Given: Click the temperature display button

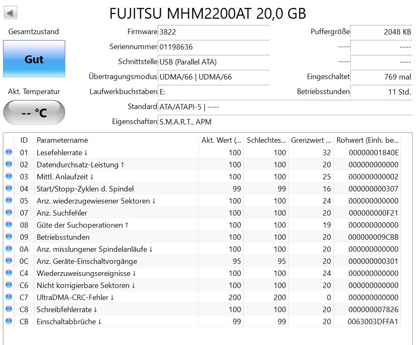Looking at the screenshot, I should pos(34,112).
